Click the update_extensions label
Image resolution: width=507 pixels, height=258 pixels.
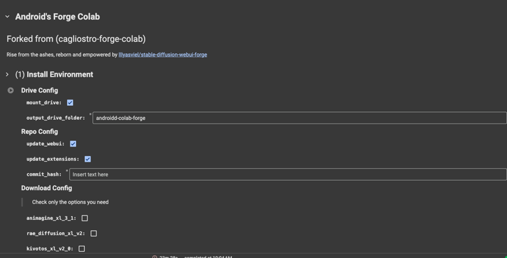coord(53,158)
